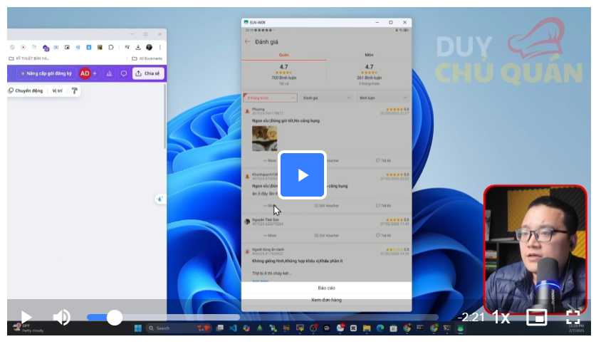Select Báo cáo in the bottom sheet
The height and width of the screenshot is (349, 596).
(x=326, y=288)
